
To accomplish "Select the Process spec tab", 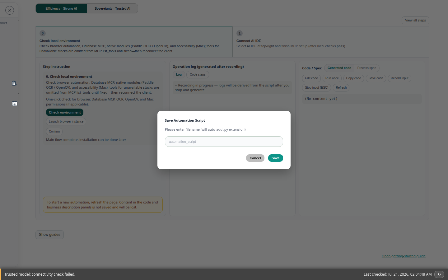I will click(x=366, y=68).
